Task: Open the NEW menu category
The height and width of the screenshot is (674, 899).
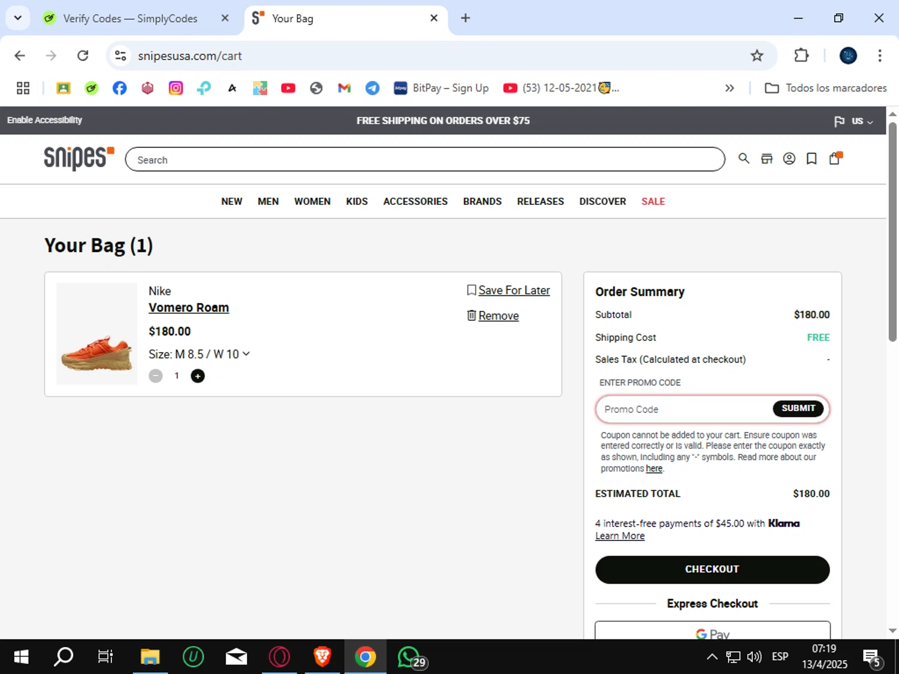Action: (x=232, y=201)
